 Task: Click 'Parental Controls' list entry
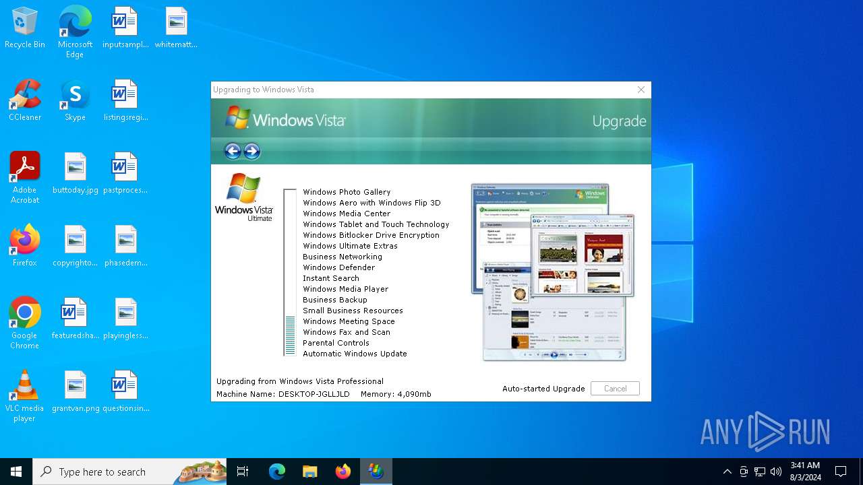(x=336, y=343)
